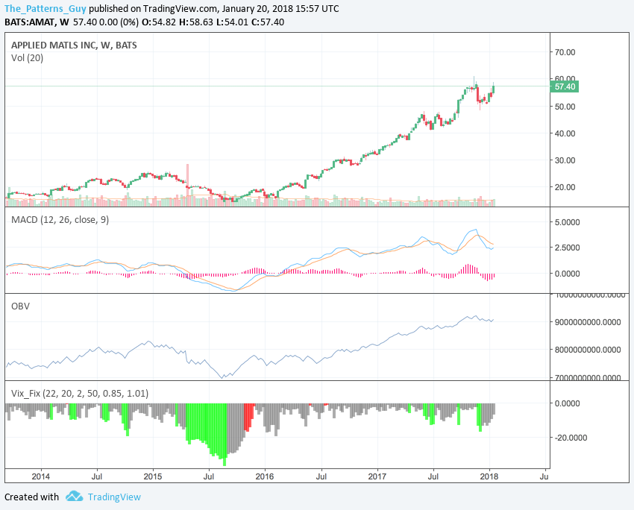Click the 40.00 price axis value
Image resolution: width=634 pixels, height=510 pixels.
click(x=565, y=133)
